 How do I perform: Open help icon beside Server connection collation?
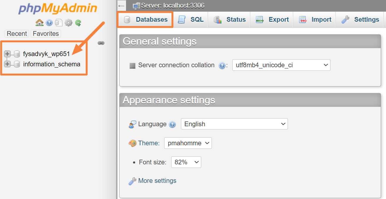[222, 65]
